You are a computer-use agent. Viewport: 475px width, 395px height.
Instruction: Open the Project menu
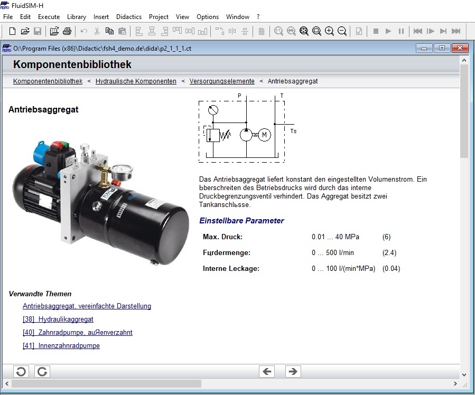(x=159, y=17)
